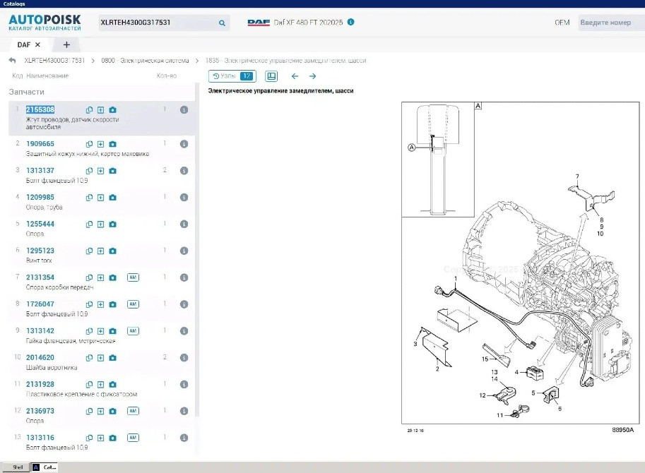This screenshot has height=473, width=645.
Task: Go to the previous diagram arrow
Action: [295, 76]
